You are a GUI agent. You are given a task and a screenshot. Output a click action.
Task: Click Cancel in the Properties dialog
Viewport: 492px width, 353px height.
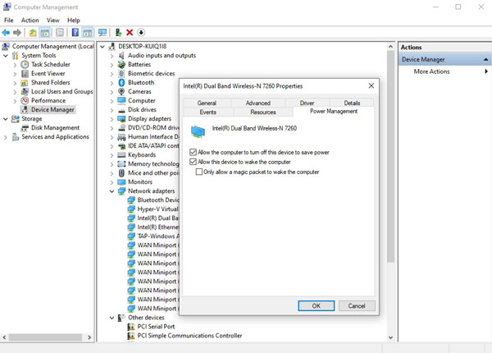(x=357, y=306)
